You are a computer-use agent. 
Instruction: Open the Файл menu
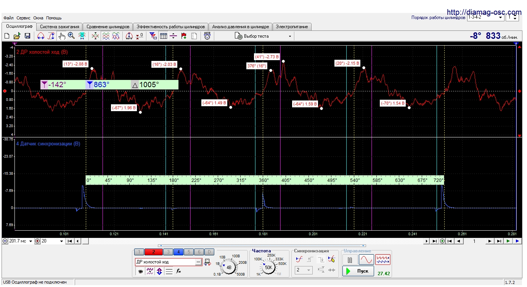8,18
